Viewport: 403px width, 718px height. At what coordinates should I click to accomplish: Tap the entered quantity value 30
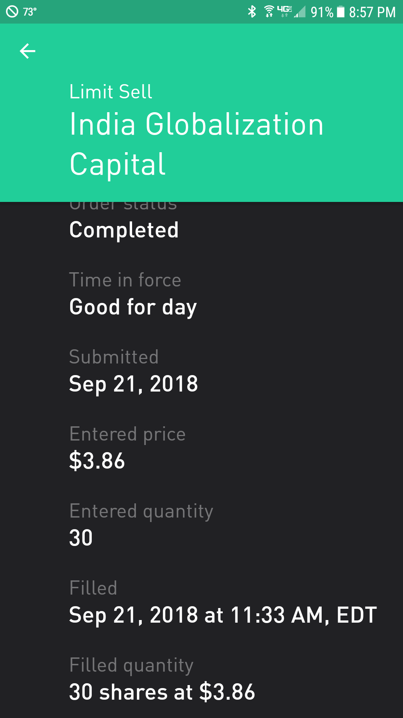tap(81, 538)
